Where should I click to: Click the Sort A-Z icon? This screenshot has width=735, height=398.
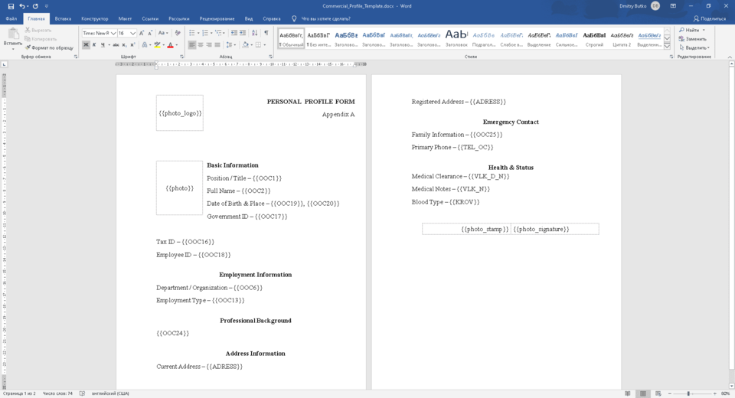254,33
